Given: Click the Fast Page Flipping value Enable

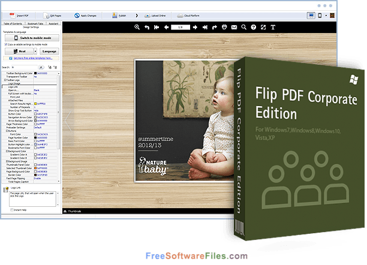Looking at the screenshot, I should [37, 179].
